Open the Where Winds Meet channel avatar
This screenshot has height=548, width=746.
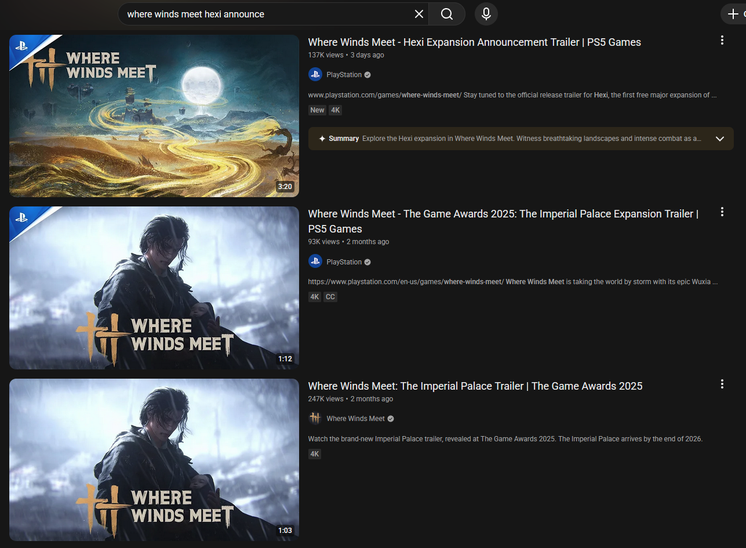tap(315, 419)
